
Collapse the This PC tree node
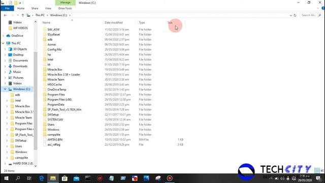4,43
